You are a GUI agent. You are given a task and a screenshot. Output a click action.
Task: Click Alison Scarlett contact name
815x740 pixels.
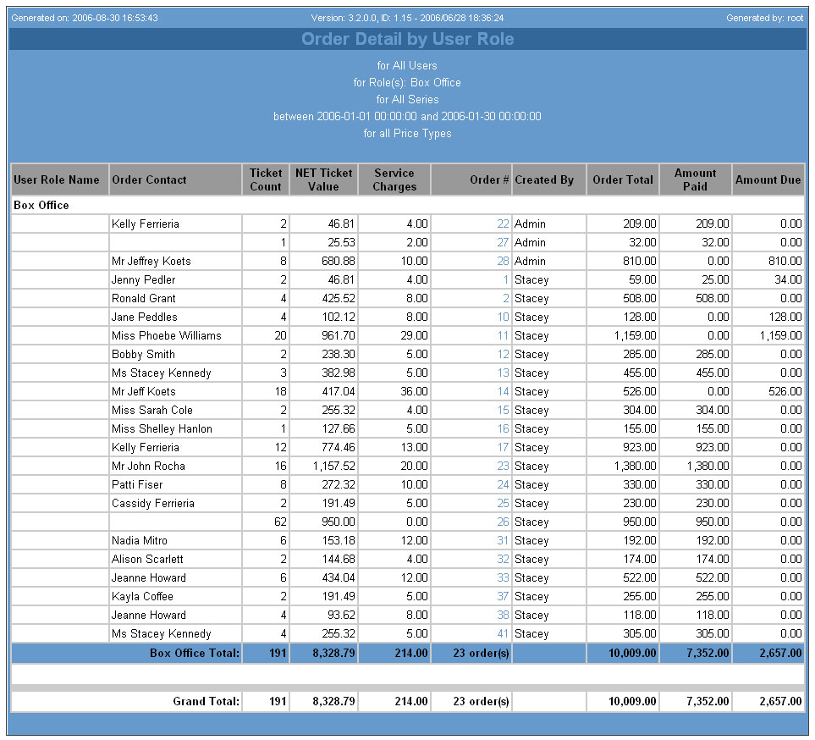coord(147,560)
